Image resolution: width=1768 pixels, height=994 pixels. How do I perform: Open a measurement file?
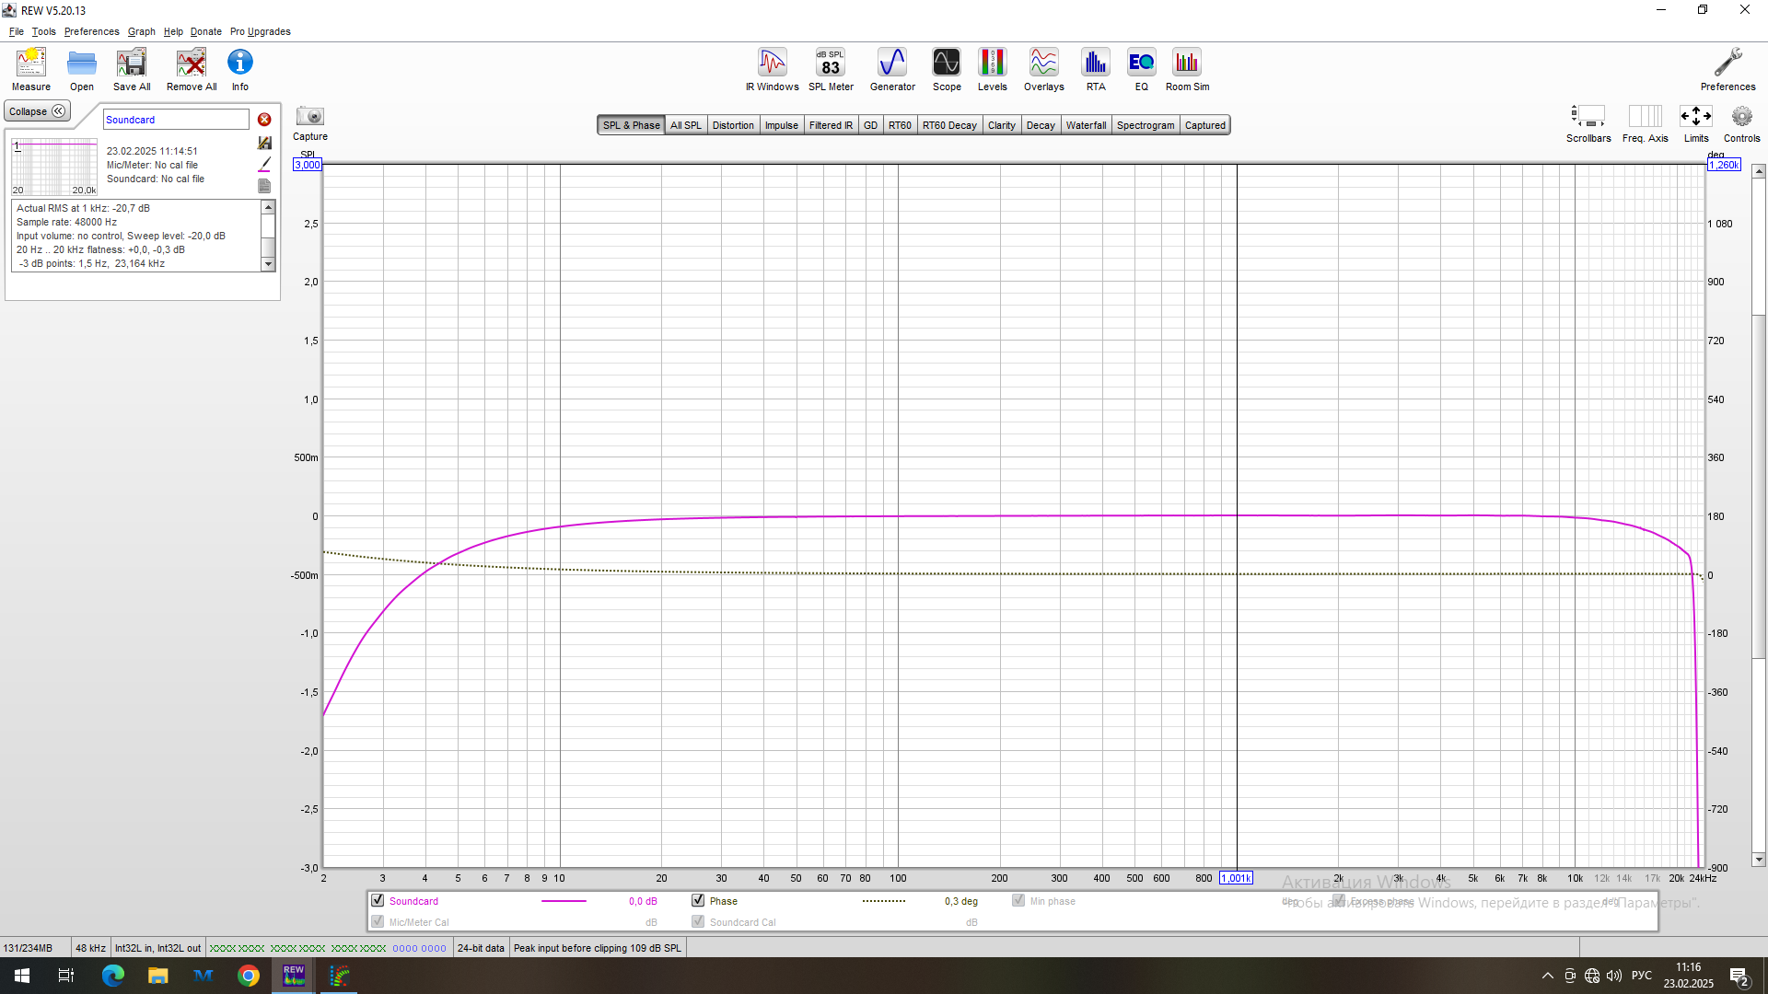coord(82,70)
